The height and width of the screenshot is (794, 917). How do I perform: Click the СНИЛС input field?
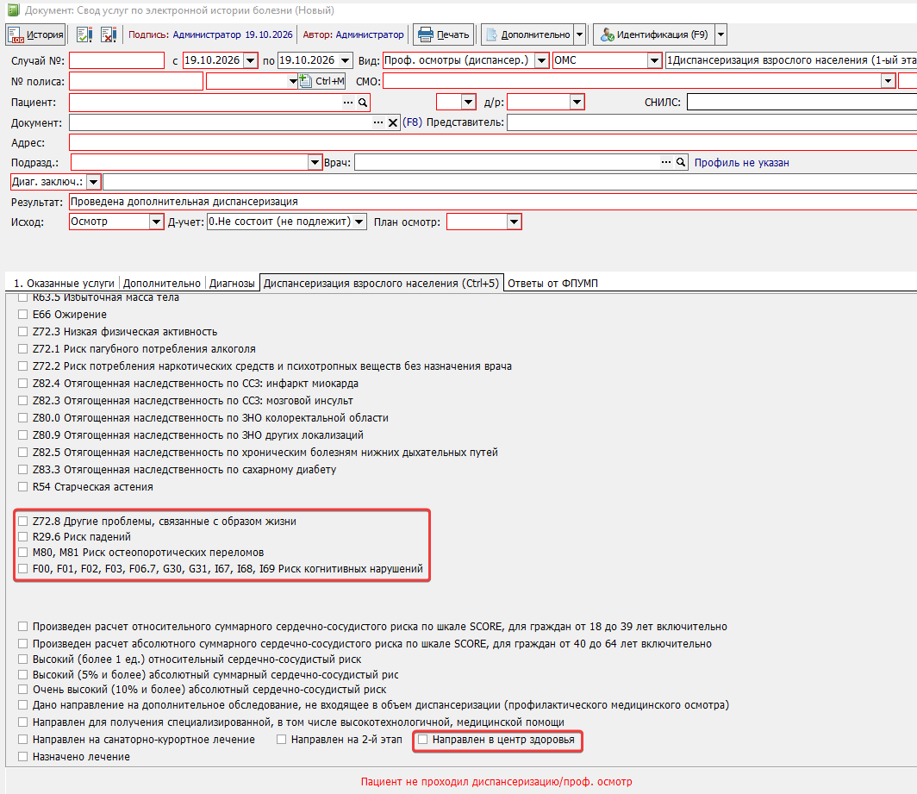[802, 103]
